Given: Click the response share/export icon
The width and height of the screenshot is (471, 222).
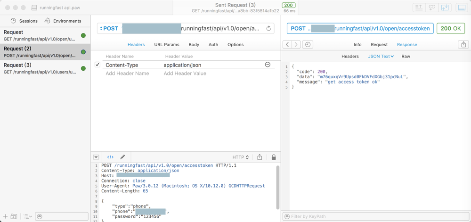Looking at the screenshot, I should (x=463, y=44).
